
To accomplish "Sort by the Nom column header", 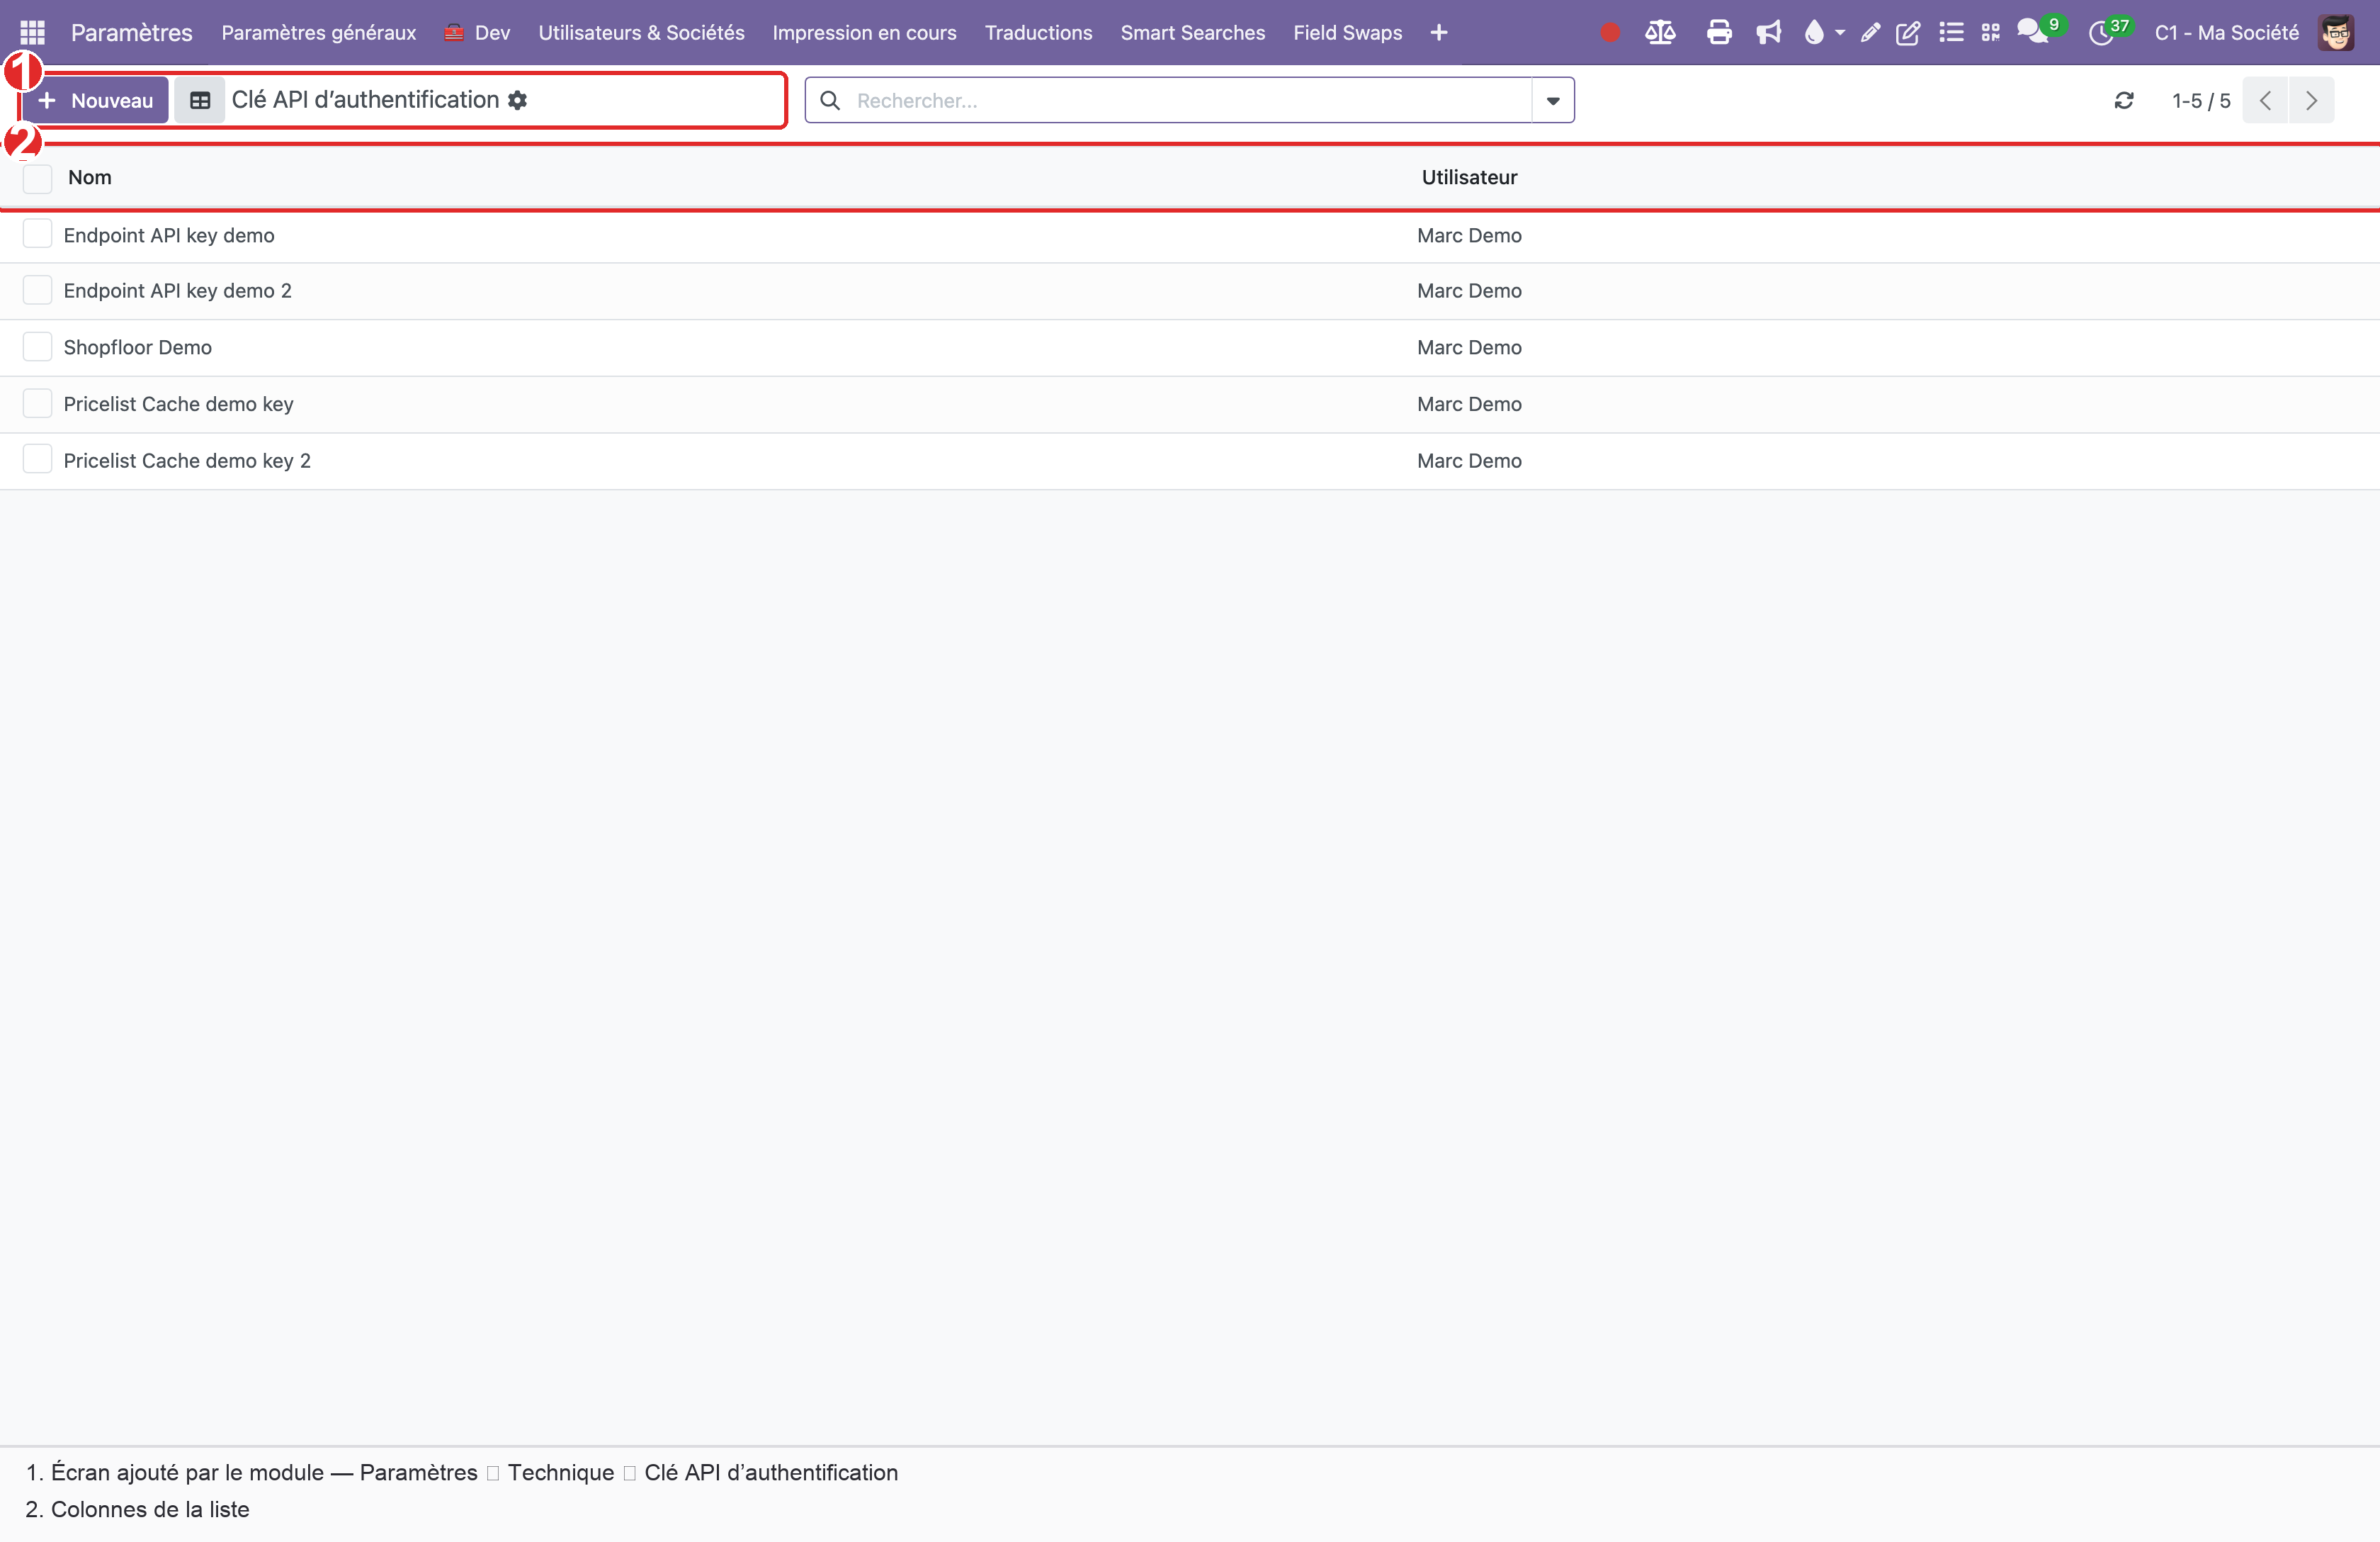I will pyautogui.click(x=89, y=177).
